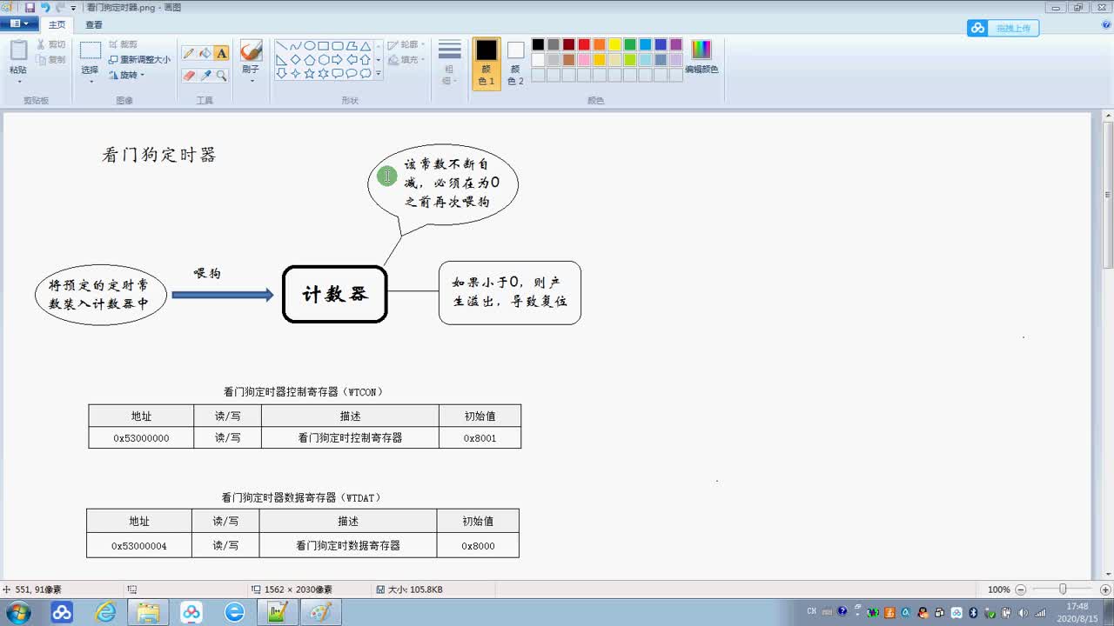This screenshot has width=1114, height=626.
Task: Open the 刷子 brushes dropdown arrow
Action: tap(251, 81)
